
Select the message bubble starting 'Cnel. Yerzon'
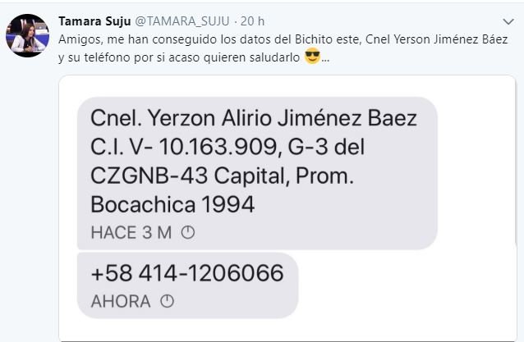(x=257, y=173)
